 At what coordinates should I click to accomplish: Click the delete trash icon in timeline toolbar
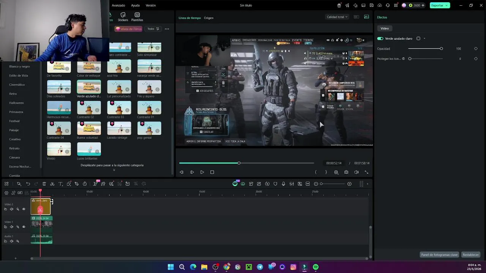click(x=44, y=184)
